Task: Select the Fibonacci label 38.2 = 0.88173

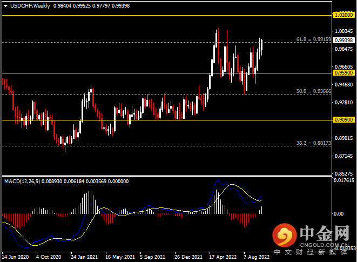Action: [313, 143]
